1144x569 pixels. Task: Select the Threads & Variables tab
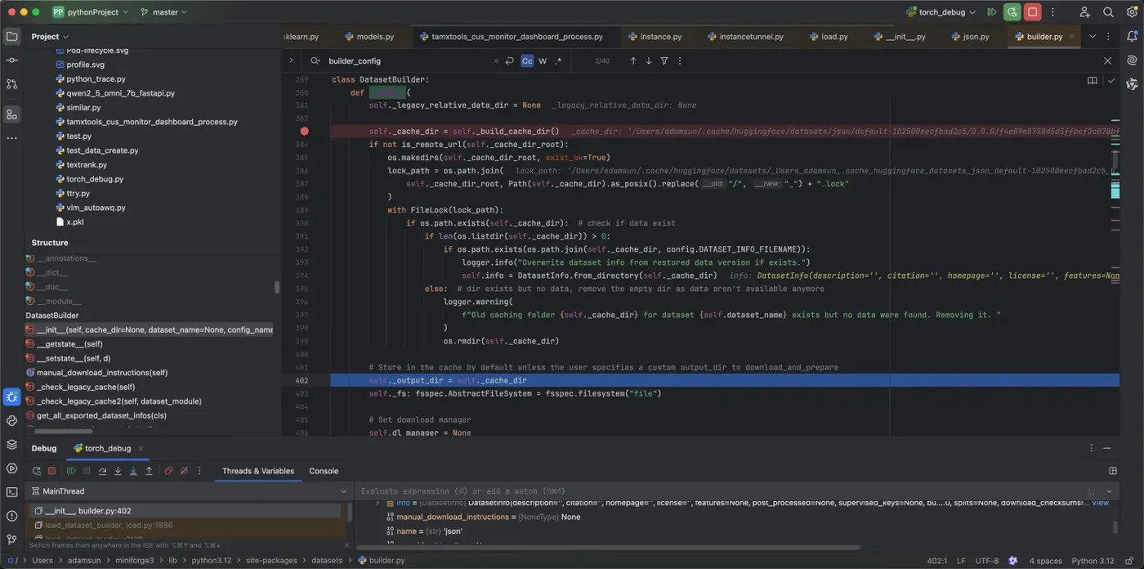pos(258,471)
